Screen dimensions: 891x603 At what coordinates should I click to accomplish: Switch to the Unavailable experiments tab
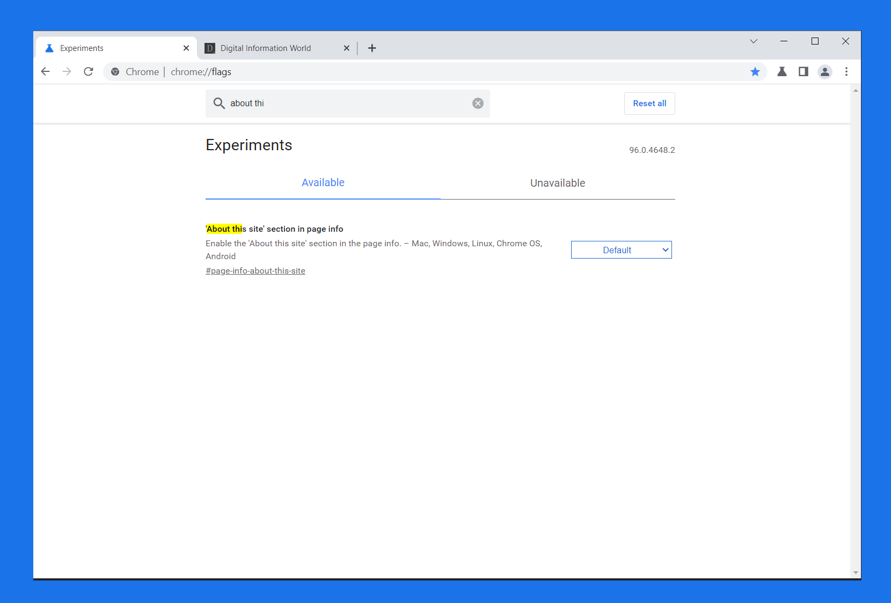click(557, 183)
